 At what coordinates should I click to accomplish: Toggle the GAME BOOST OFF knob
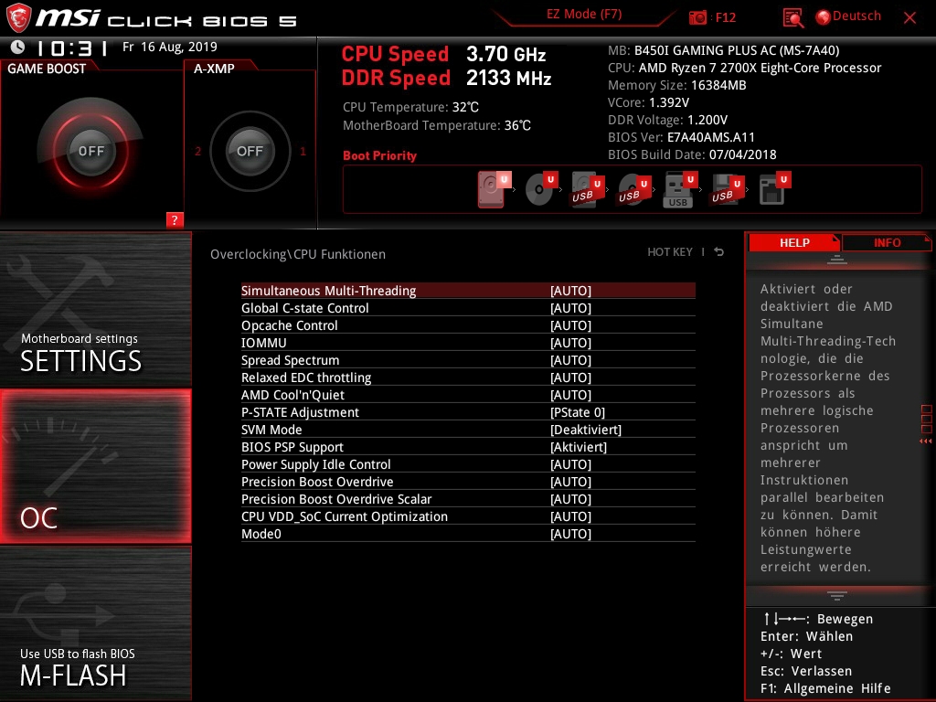tap(90, 151)
